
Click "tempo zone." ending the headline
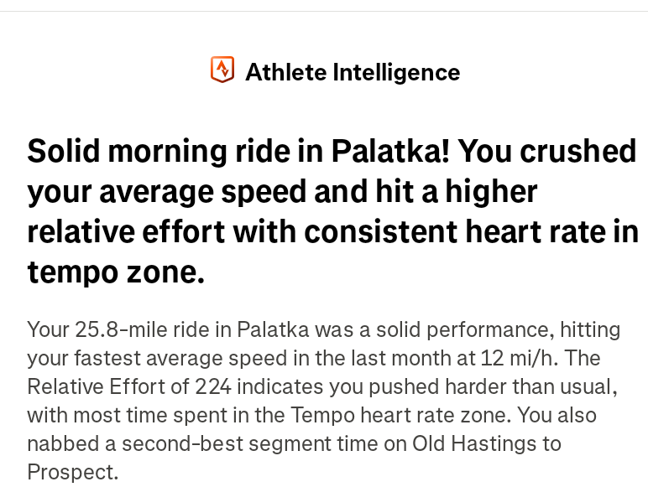[116, 272]
